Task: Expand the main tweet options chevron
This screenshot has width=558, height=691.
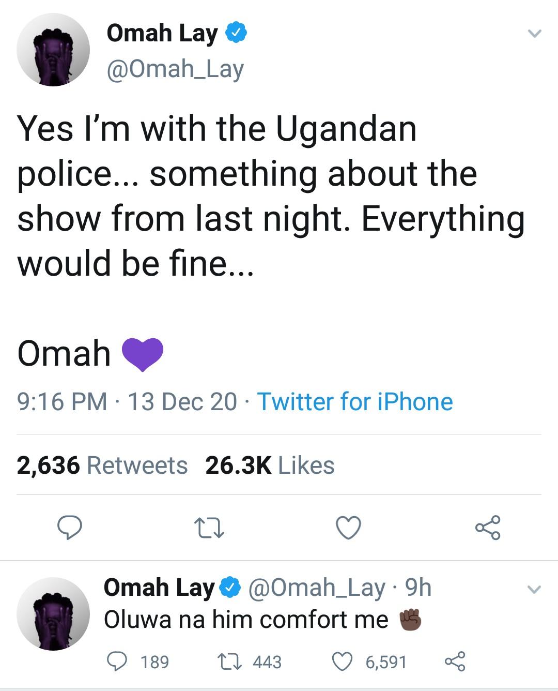Action: tap(534, 34)
